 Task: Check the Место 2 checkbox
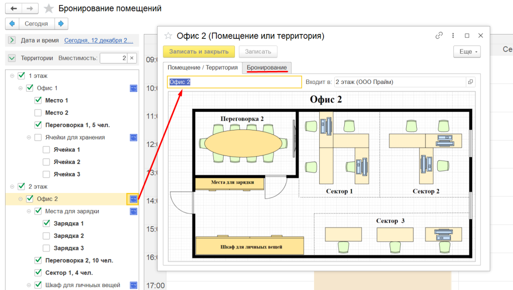(38, 112)
